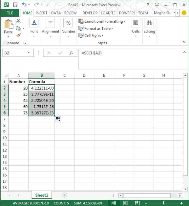Click the horizontal scrollbar track
The width and height of the screenshot is (189, 206).
(x=147, y=196)
